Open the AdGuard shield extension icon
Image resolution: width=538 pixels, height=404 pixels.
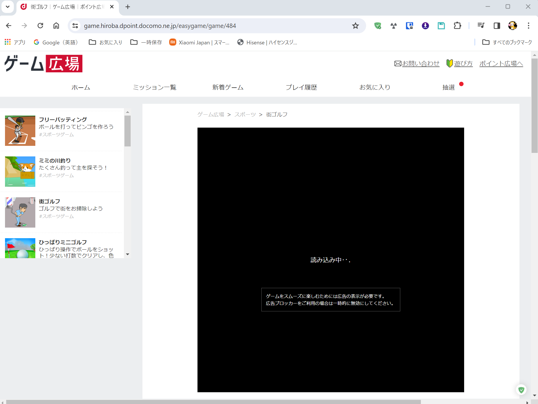click(x=378, y=26)
